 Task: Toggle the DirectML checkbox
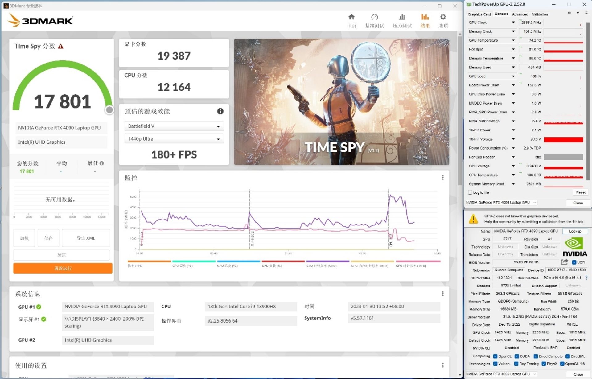[x=568, y=356]
